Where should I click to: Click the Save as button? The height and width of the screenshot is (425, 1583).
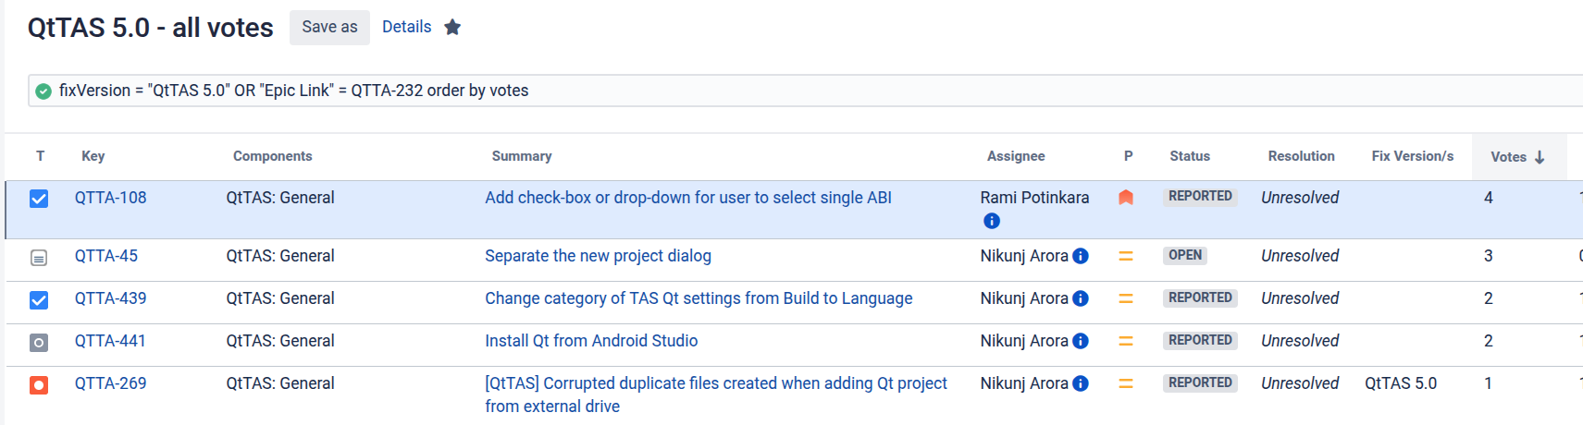pyautogui.click(x=329, y=28)
